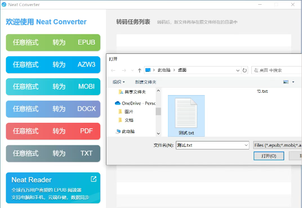The width and height of the screenshot is (302, 208).
Task: Select 此电脑 in navigation tree
Action: click(128, 132)
